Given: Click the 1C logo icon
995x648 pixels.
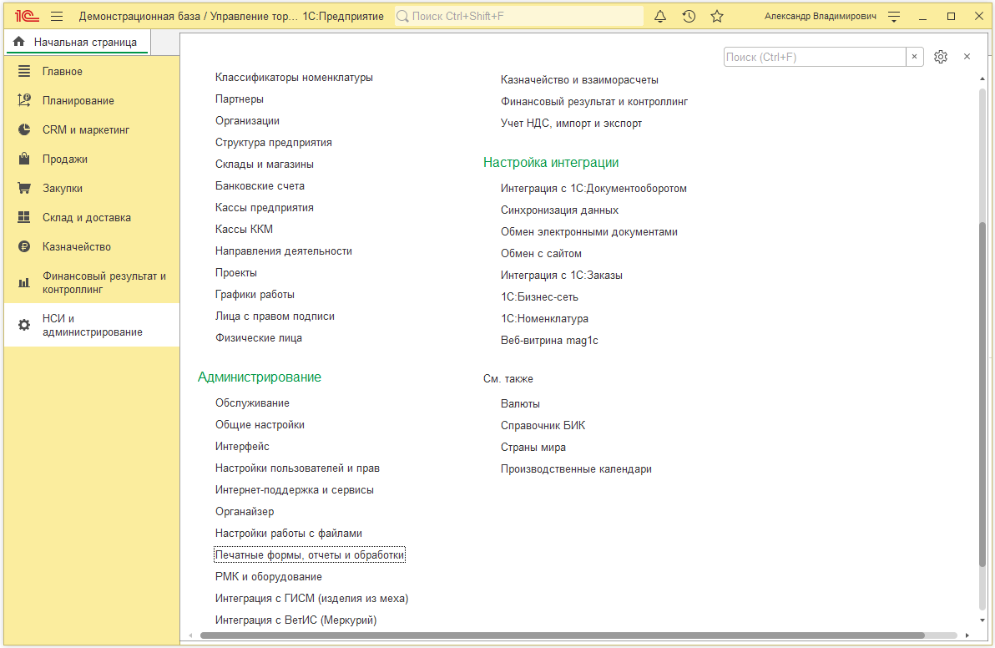Looking at the screenshot, I should coord(27,17).
